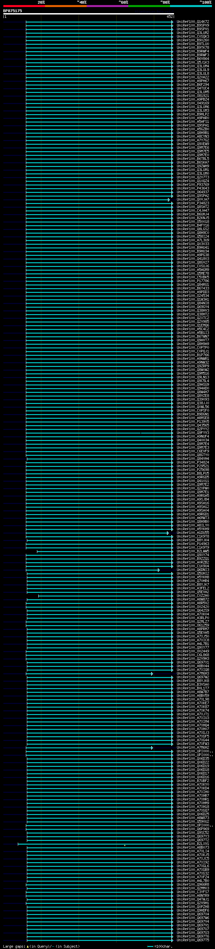The image size is (215, 949).
Task: Click the red 20% identity legend segment
Action: (24, 6)
